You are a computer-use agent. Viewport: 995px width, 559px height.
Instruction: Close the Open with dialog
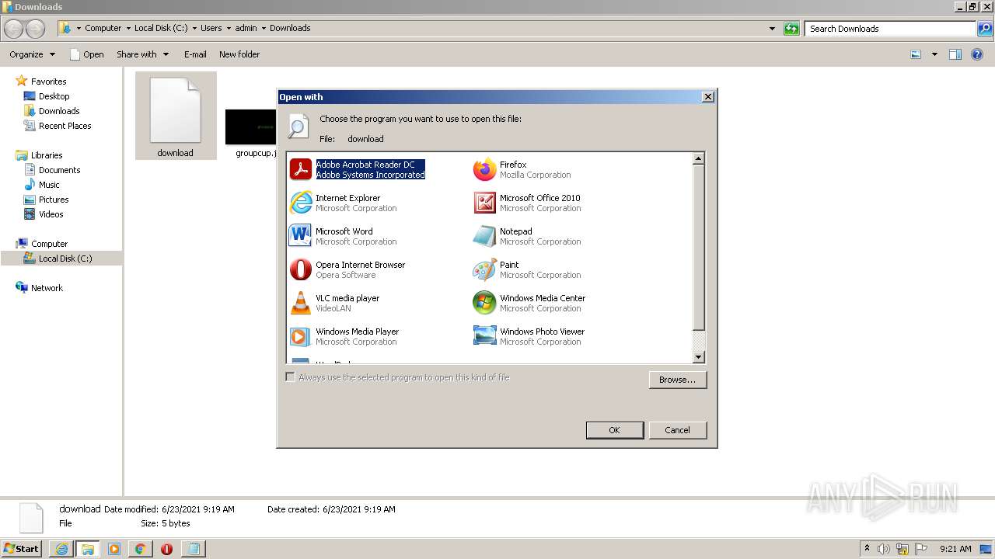[707, 97]
